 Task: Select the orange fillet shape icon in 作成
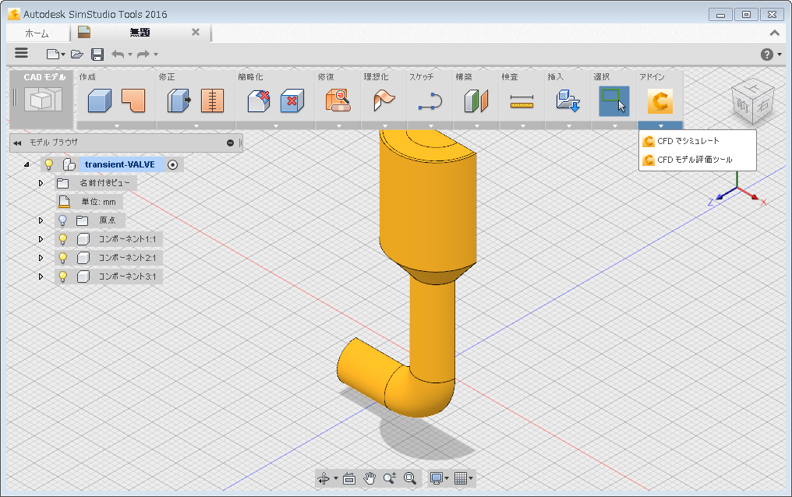click(x=133, y=100)
